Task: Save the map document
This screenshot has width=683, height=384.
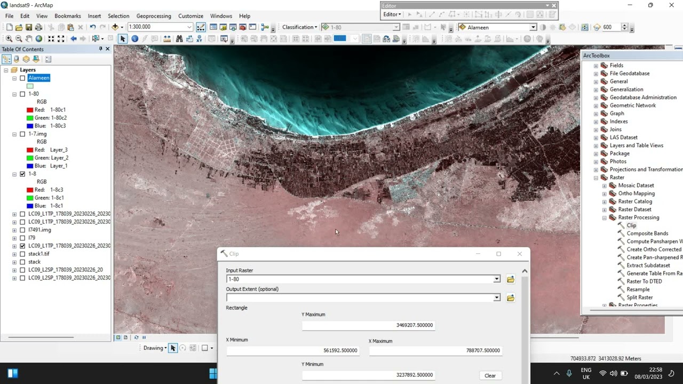Action: pos(29,27)
